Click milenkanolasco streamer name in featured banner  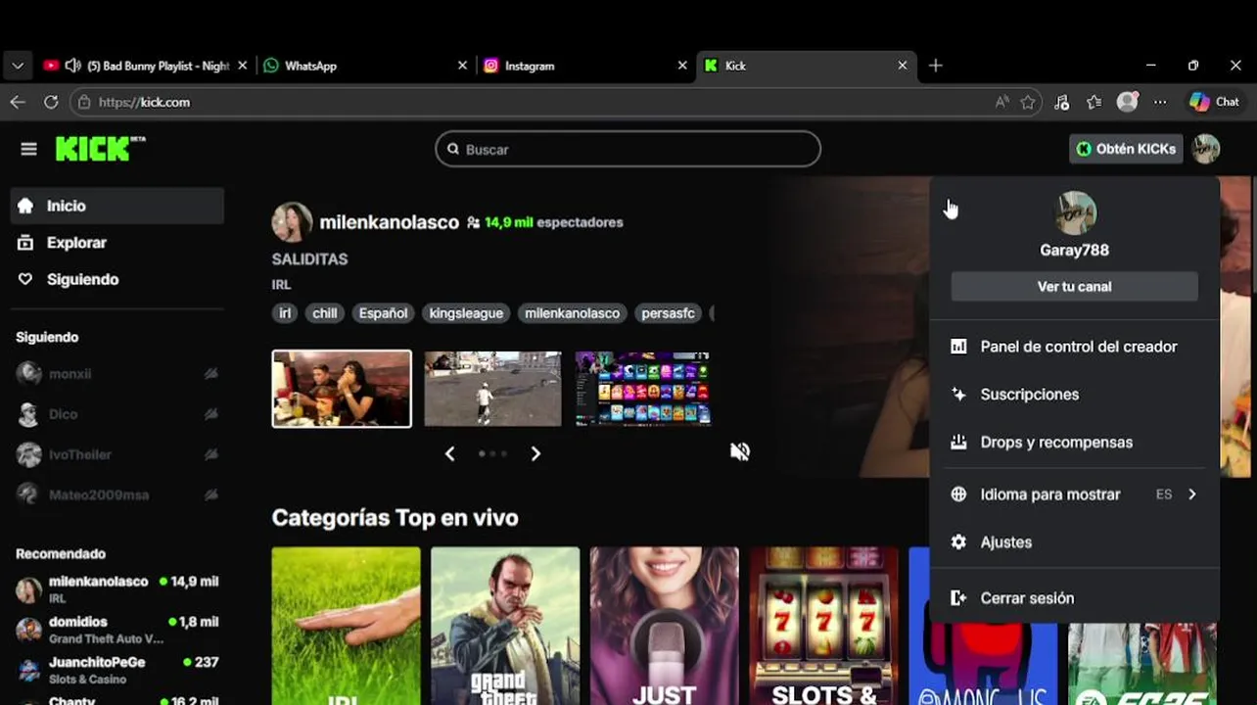click(390, 222)
